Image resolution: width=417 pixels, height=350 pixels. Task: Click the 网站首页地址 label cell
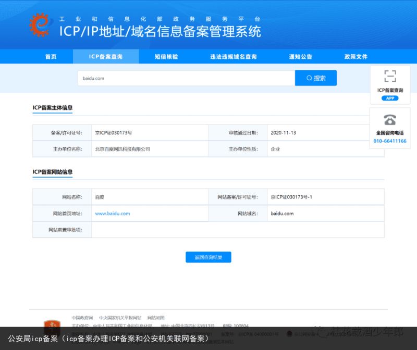[62, 214]
